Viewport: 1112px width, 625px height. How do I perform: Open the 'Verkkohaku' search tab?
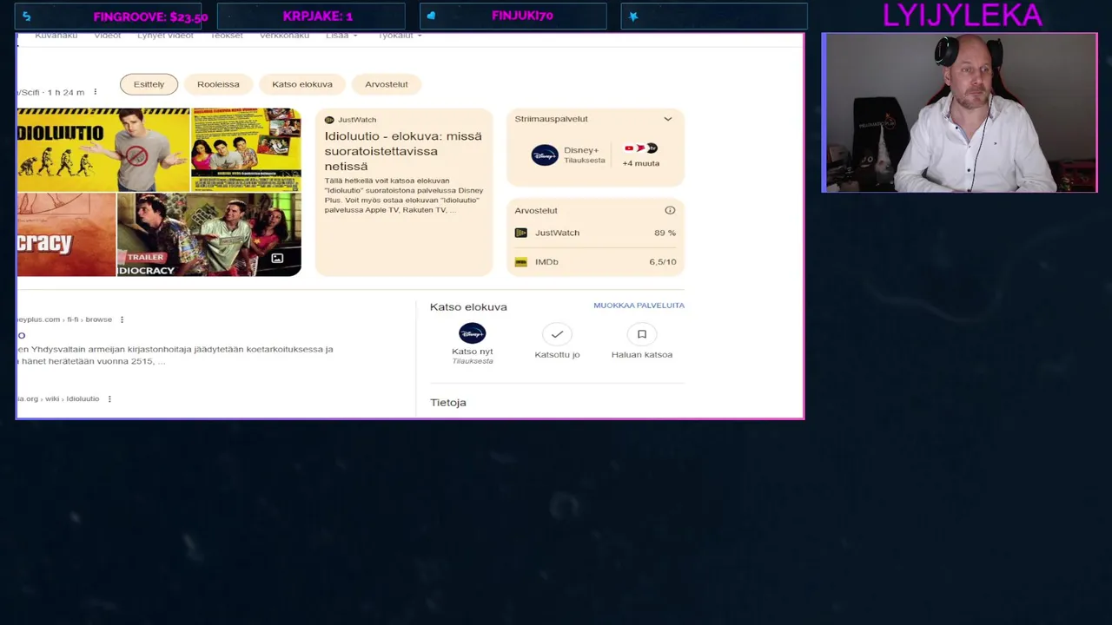pyautogui.click(x=284, y=36)
